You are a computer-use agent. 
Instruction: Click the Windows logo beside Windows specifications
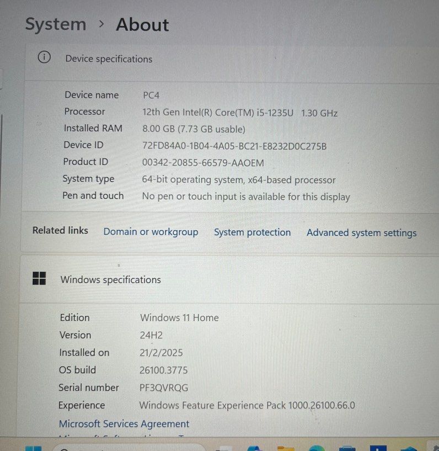[x=39, y=278]
